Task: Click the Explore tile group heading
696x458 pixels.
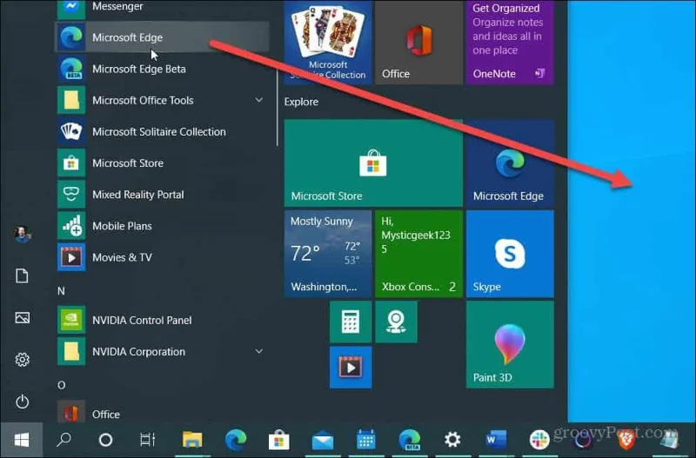Action: pos(301,102)
